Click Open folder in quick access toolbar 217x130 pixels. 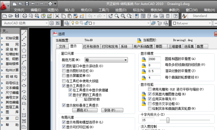click(x=21, y=4)
